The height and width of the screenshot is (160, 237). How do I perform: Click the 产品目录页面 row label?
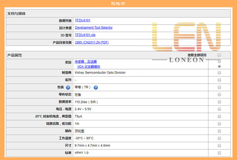click(x=62, y=42)
